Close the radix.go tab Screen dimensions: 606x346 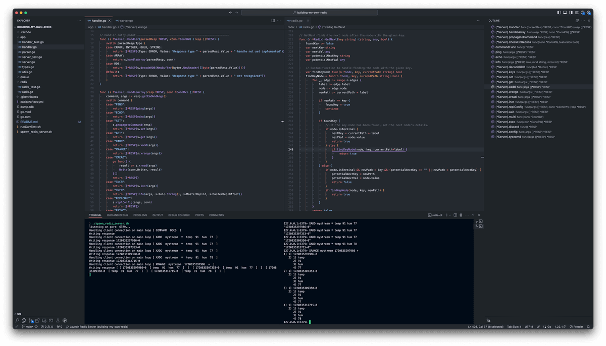pyautogui.click(x=308, y=21)
